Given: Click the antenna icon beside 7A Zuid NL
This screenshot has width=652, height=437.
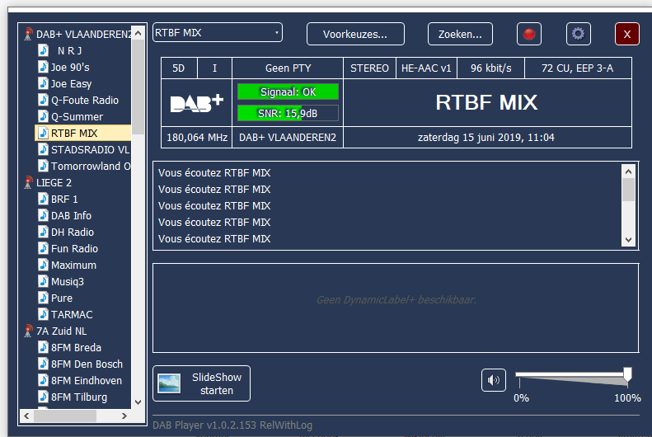Looking at the screenshot, I should (x=28, y=331).
